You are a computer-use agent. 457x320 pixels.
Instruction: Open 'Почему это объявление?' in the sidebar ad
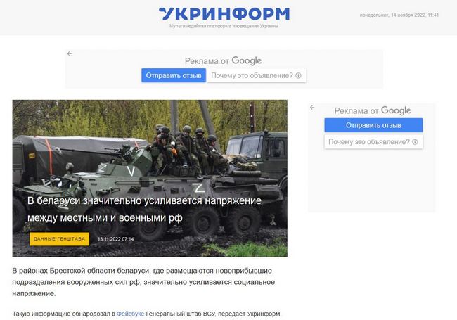click(373, 142)
